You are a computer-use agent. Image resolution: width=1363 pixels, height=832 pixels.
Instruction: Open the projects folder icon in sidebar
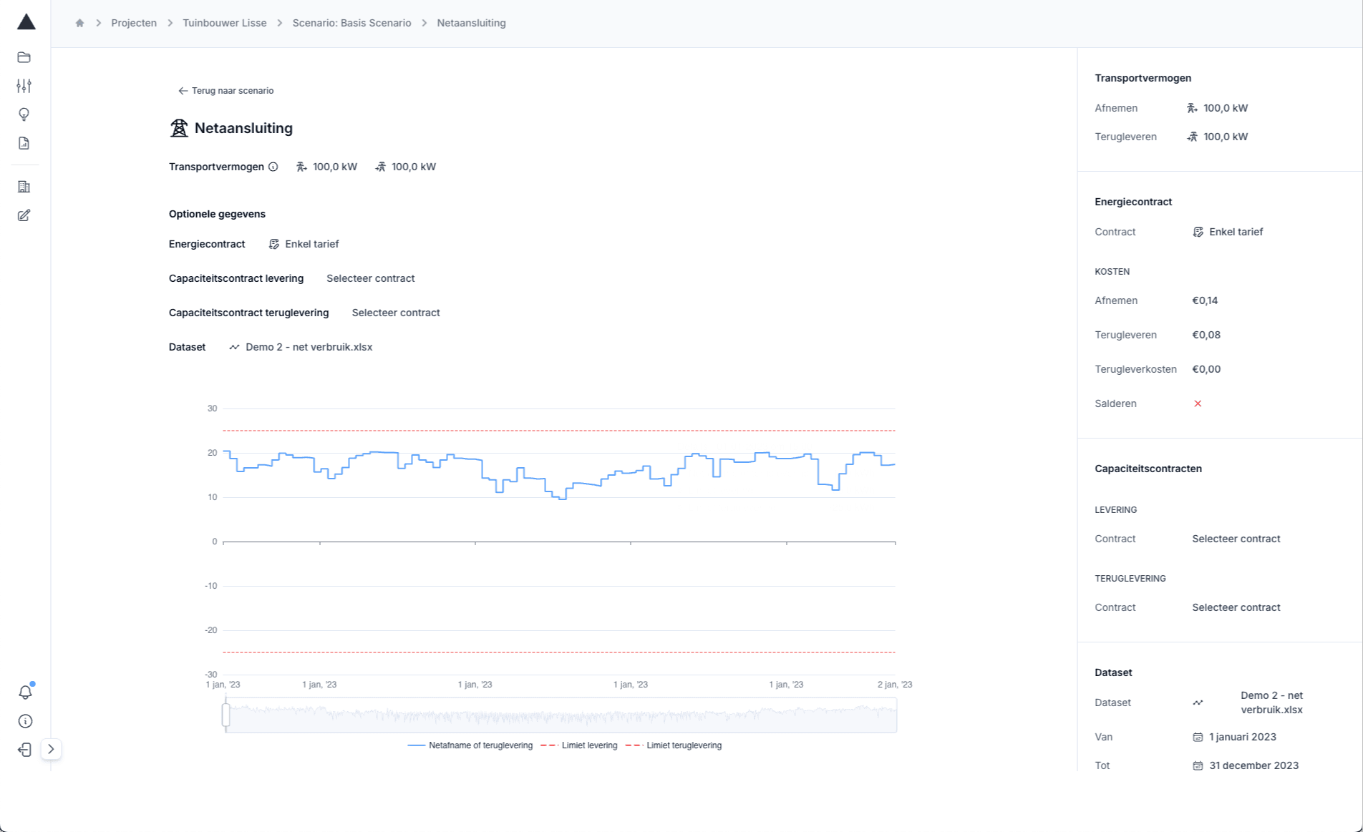(24, 57)
